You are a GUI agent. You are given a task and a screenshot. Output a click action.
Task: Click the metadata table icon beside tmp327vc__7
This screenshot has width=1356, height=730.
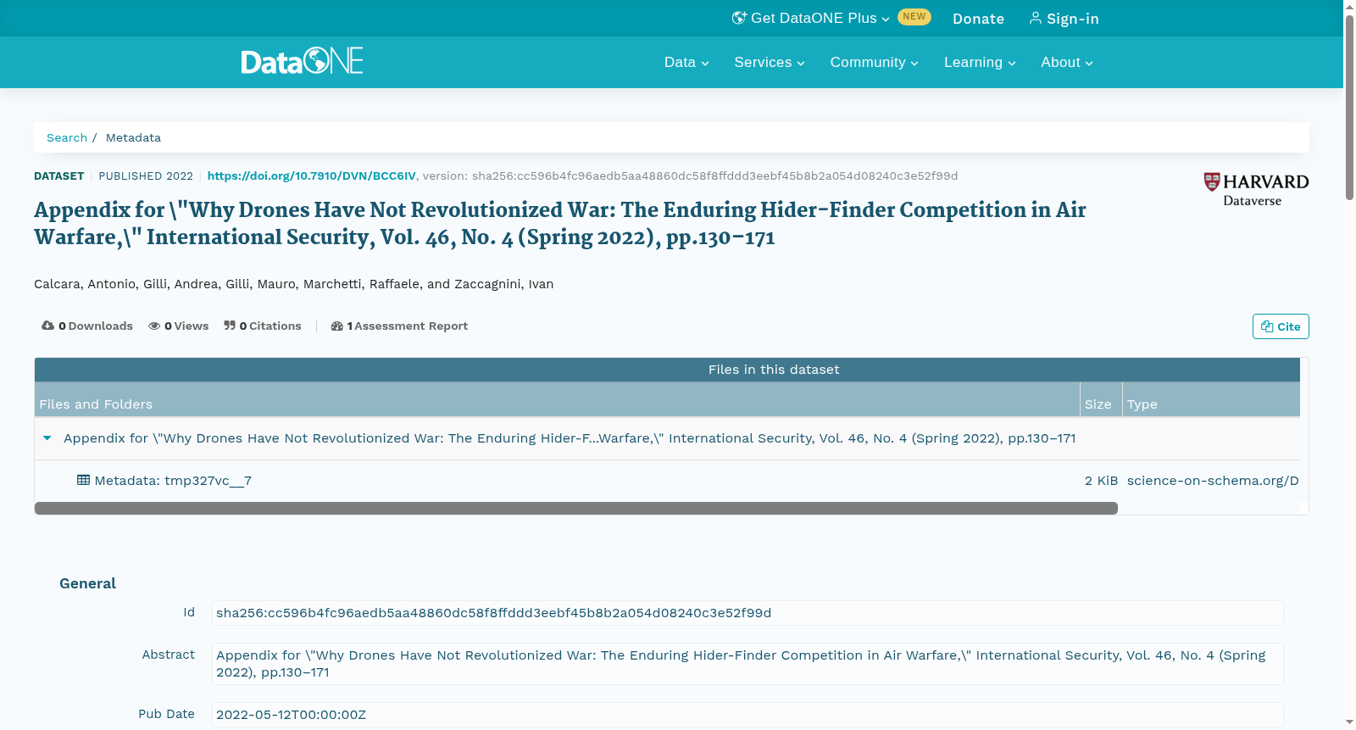coord(83,480)
